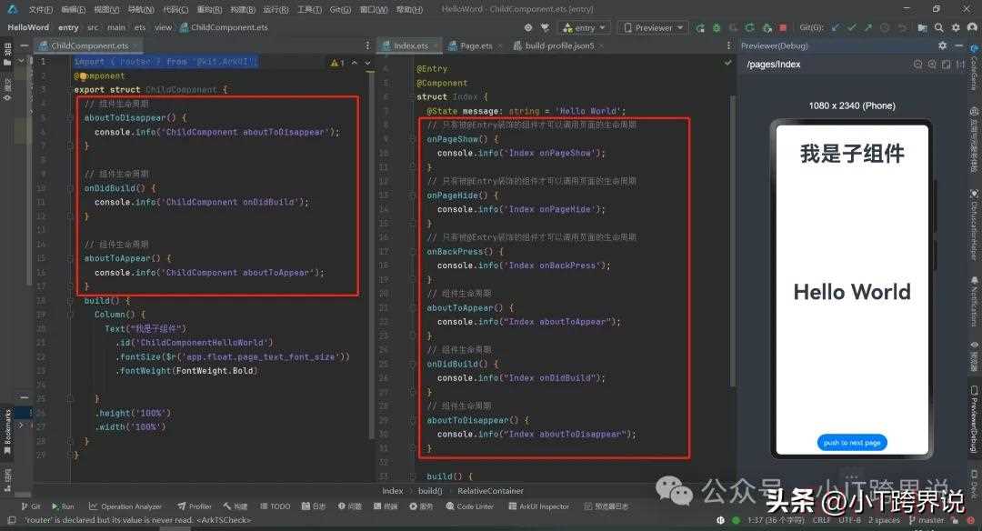982x531 pixels.
Task: Open the 文件(F) menu
Action: tap(40, 9)
